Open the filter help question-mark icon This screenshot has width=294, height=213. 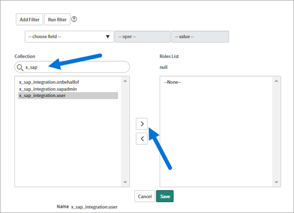74,19
